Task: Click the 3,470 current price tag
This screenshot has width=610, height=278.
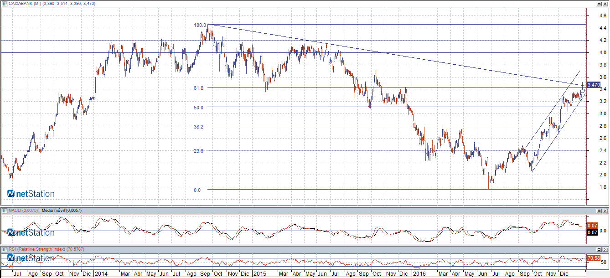Action: (594, 85)
